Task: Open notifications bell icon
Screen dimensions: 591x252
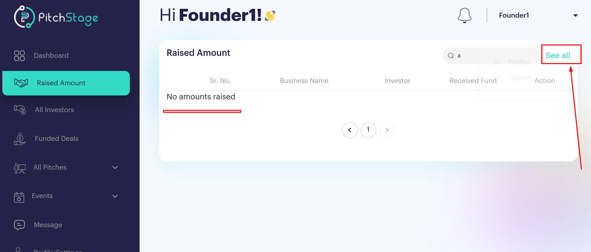Action: point(464,15)
